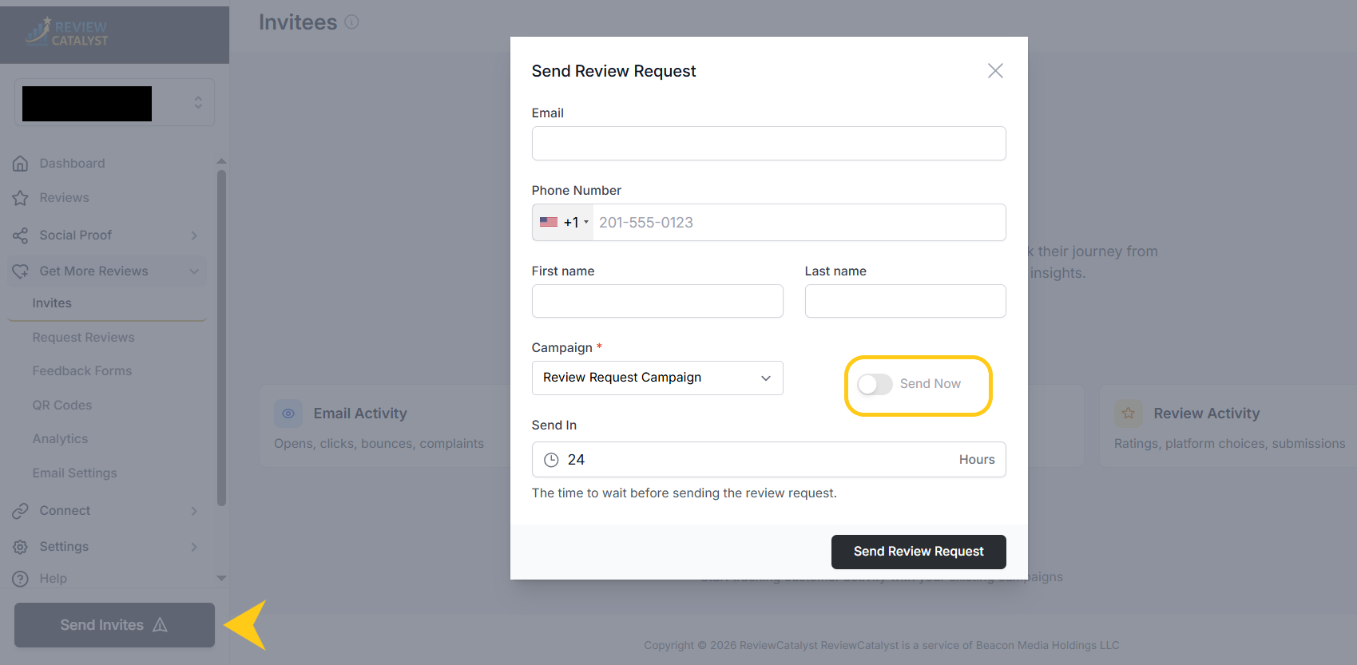Screen dimensions: 1357x665
Task: Click the Social Proof share icon
Action: pos(21,236)
